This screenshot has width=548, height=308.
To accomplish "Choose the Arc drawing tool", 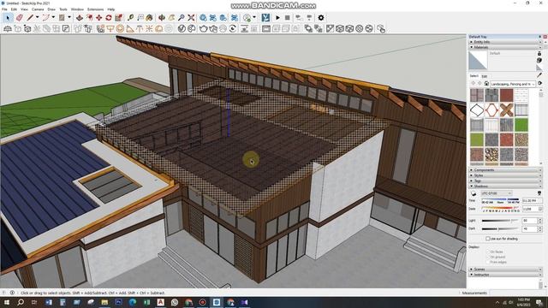I will 45,17.
